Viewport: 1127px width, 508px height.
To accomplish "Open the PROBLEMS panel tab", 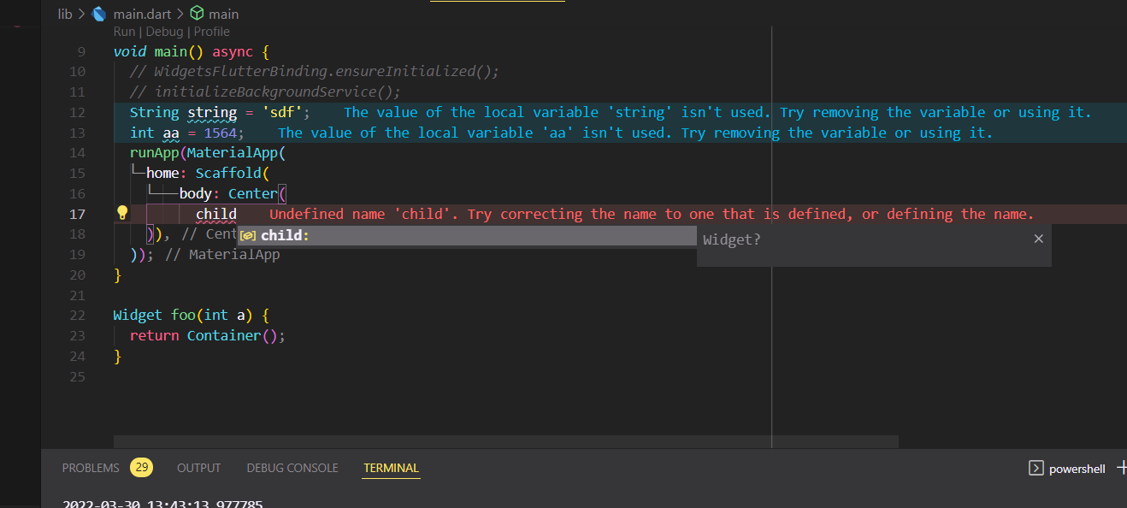I will (x=91, y=468).
